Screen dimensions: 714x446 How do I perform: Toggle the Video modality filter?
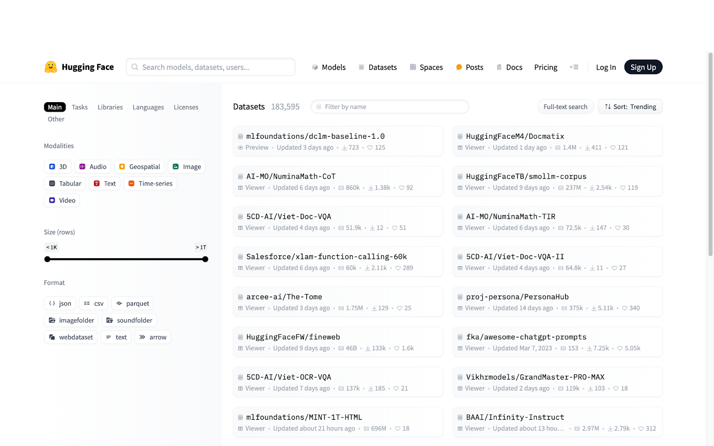pyautogui.click(x=62, y=200)
